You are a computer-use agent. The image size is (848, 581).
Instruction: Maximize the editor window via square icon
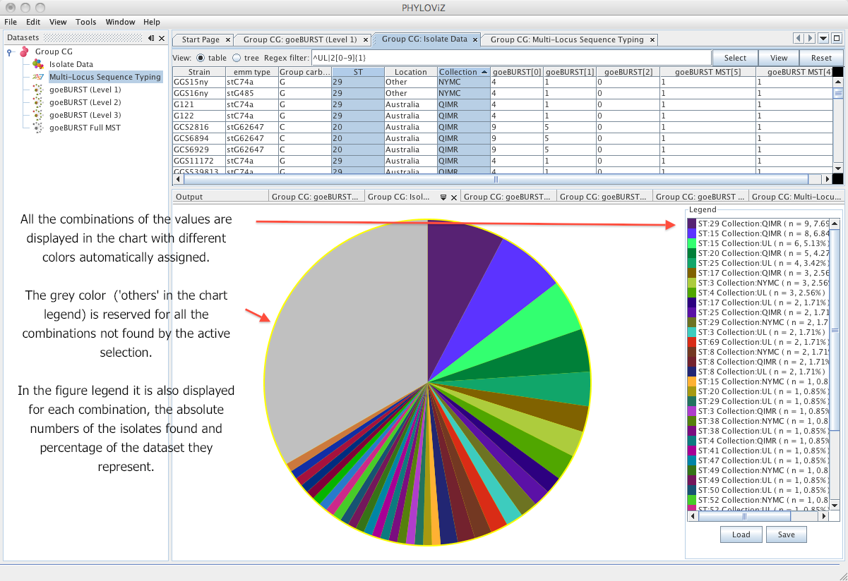click(x=837, y=39)
